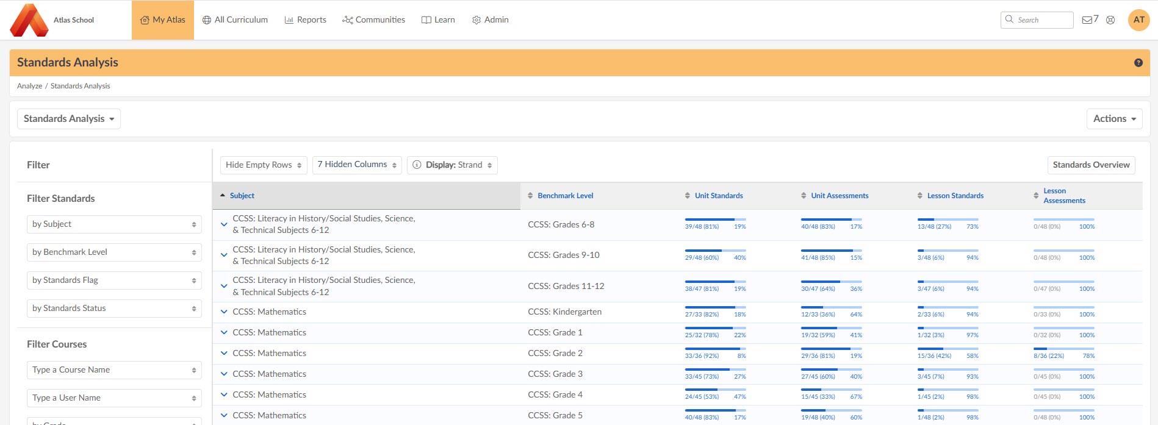Sort by the Unit Standards column icon
Viewport: 1158px width, 425px height.
pos(688,196)
